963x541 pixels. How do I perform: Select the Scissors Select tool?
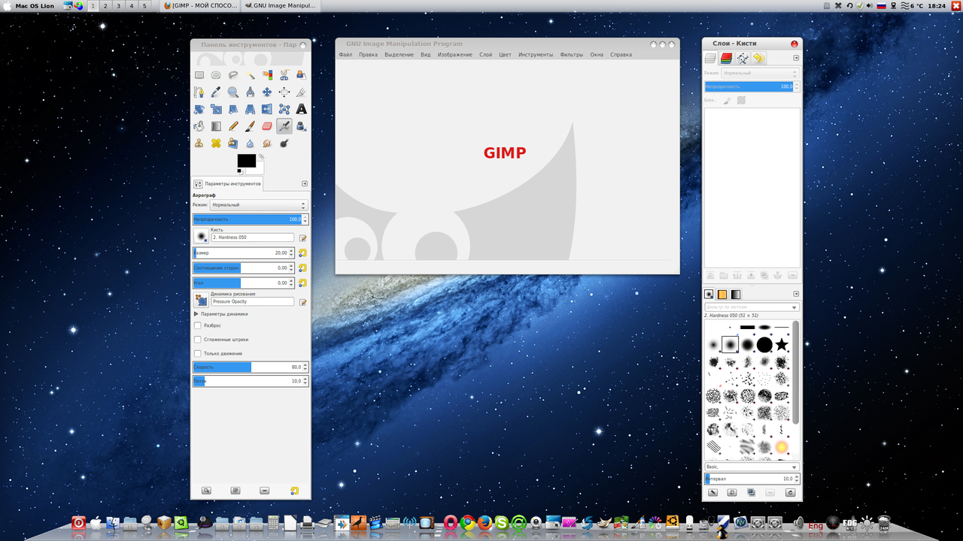click(284, 75)
